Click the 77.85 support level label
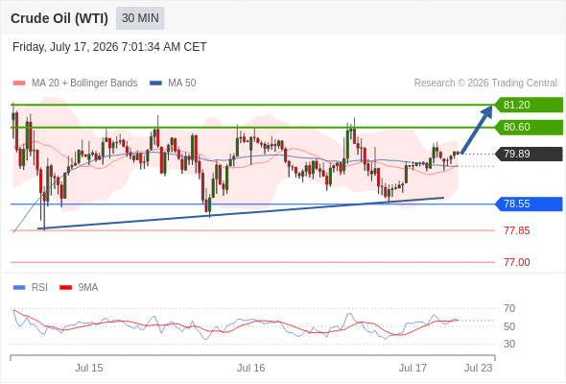Screen dimensions: 566x384 point(516,230)
